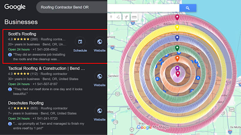Open the Tactical Roofing & Construction listing title
This screenshot has height=135, width=241.
(46, 68)
